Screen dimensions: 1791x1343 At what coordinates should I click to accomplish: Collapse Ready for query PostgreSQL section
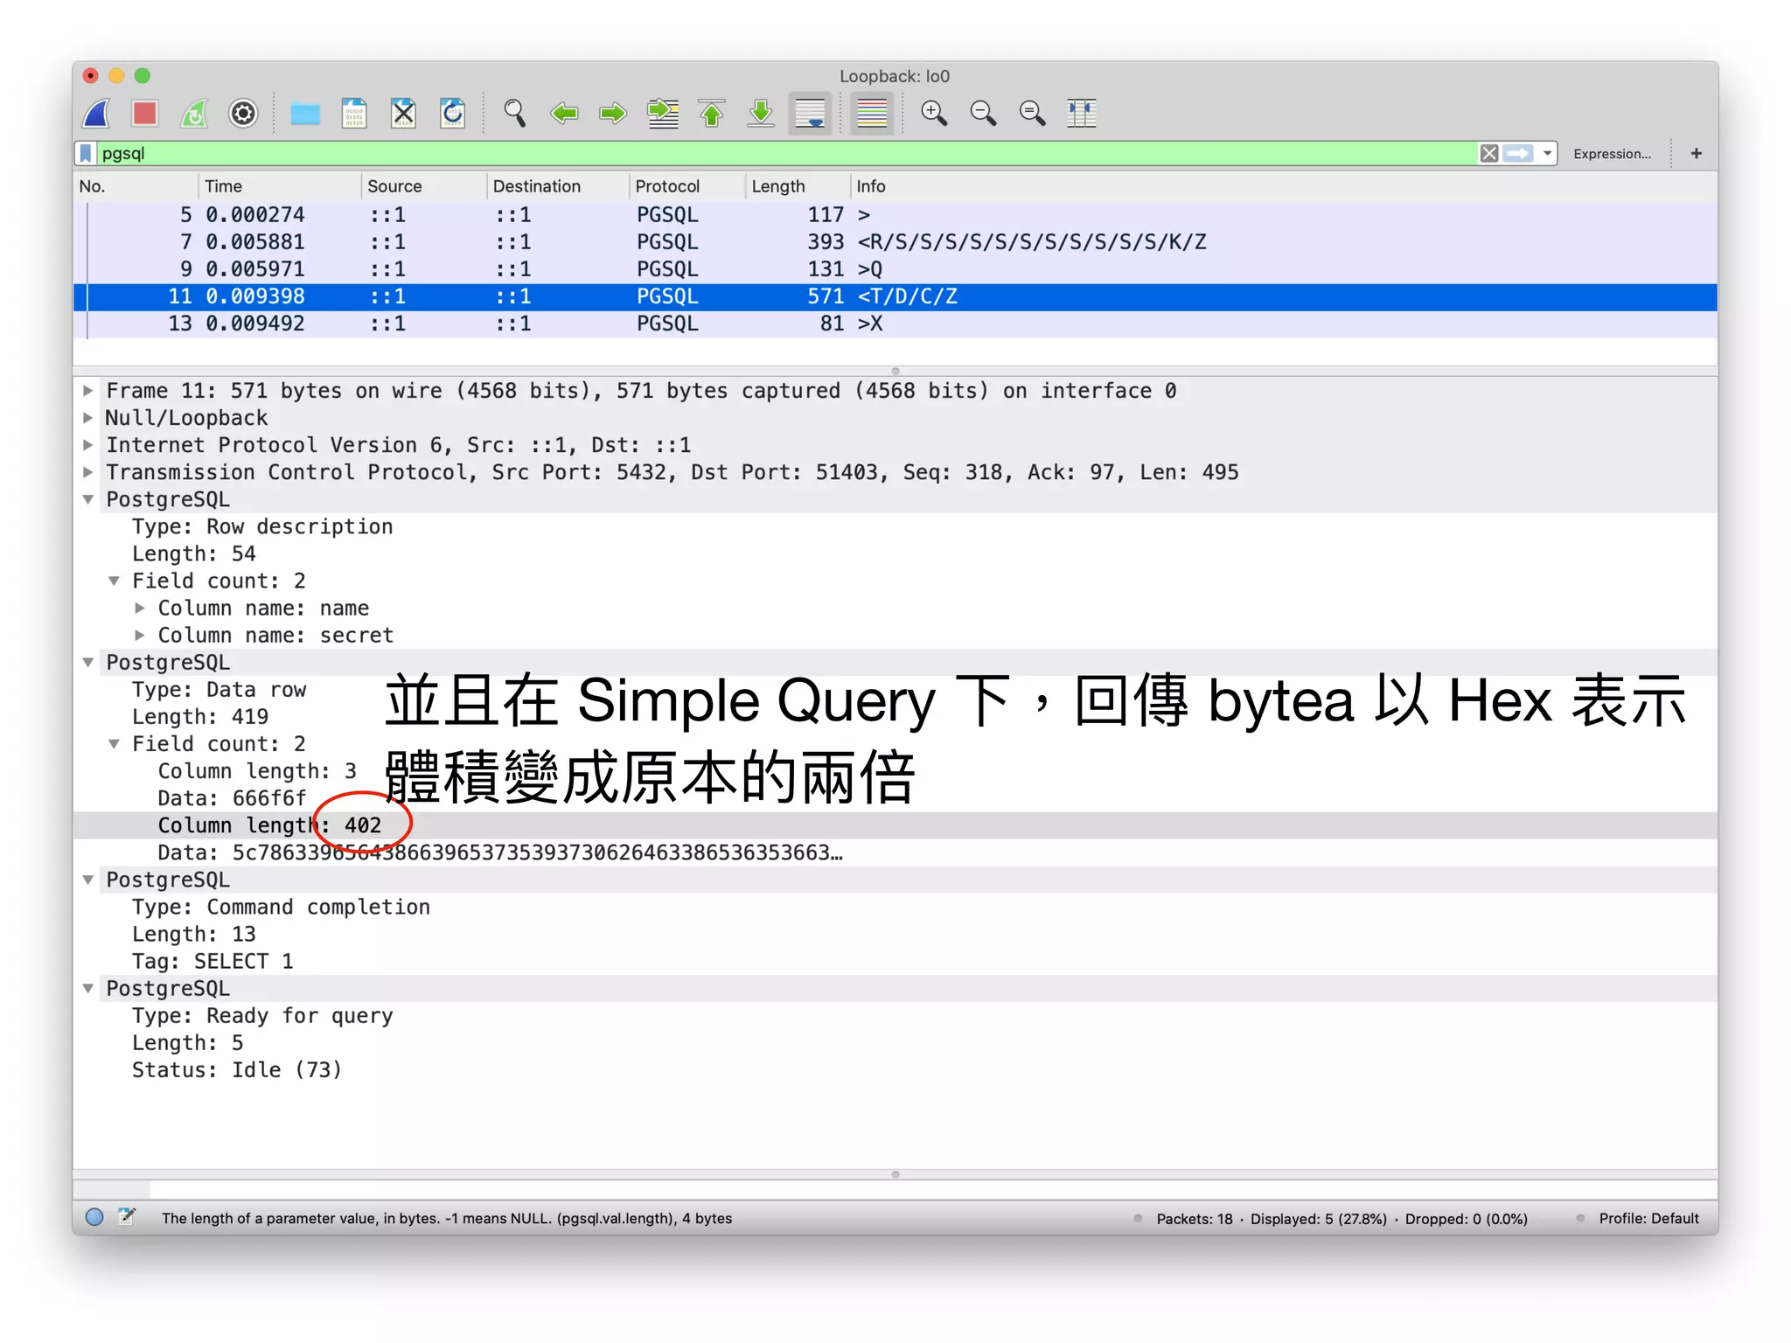pyautogui.click(x=87, y=988)
